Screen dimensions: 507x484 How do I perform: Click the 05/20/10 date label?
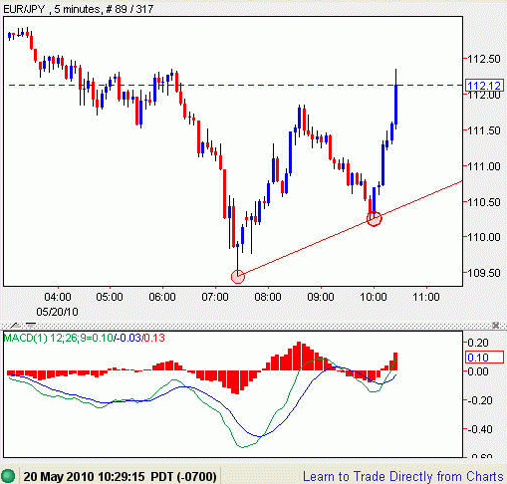(57, 312)
